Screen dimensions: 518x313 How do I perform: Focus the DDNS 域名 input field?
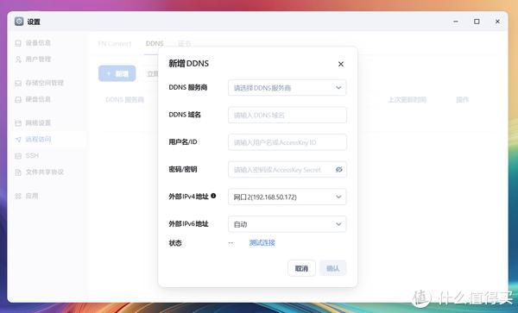[x=287, y=115]
